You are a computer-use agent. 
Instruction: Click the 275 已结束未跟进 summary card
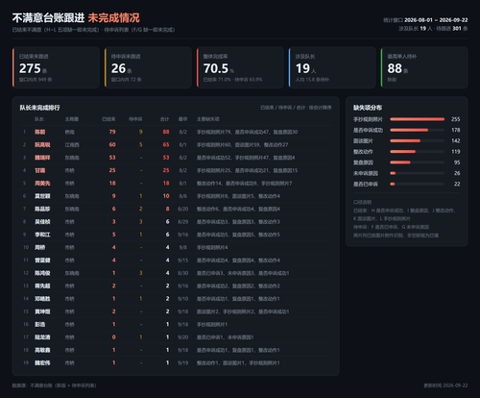point(56,67)
